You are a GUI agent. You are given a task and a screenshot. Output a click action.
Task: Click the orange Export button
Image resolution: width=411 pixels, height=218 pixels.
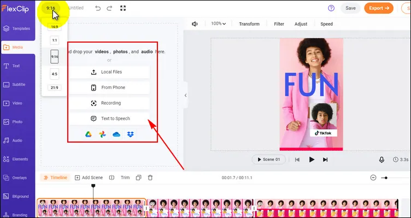tap(379, 8)
